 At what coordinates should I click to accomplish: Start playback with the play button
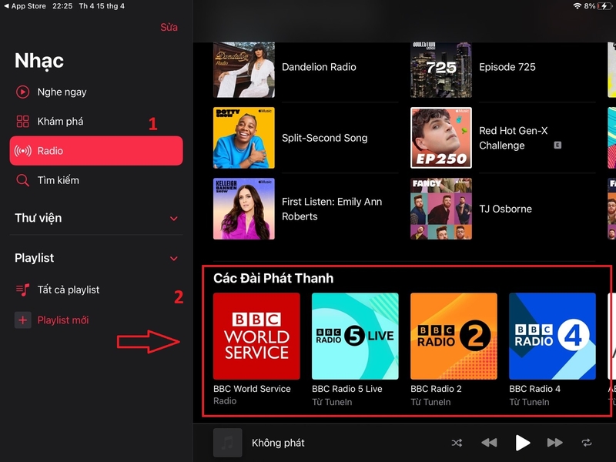tap(522, 443)
